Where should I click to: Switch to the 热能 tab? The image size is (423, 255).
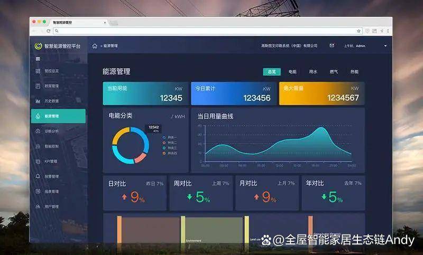(354, 72)
